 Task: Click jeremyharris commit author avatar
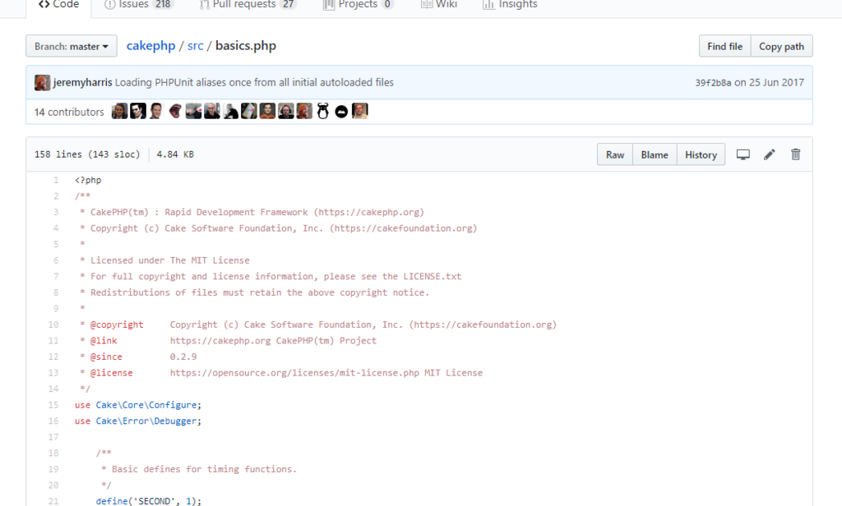43,83
